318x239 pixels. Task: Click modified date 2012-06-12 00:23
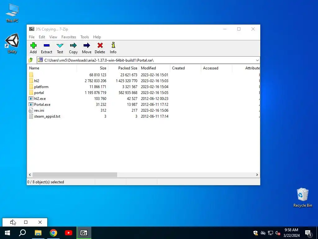pyautogui.click(x=155, y=99)
